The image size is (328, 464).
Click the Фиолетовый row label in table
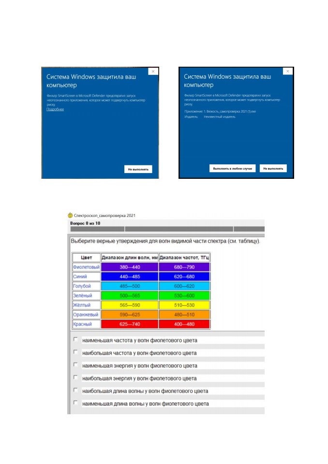pos(86,267)
